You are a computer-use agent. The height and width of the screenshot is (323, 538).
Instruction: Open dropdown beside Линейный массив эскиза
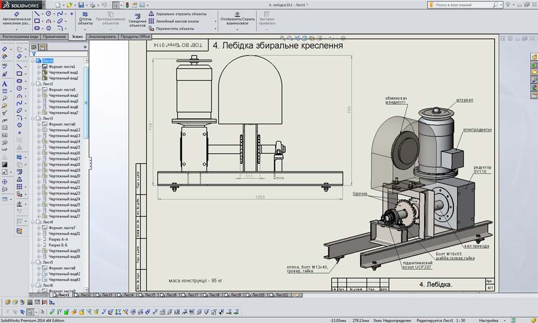[216, 22]
